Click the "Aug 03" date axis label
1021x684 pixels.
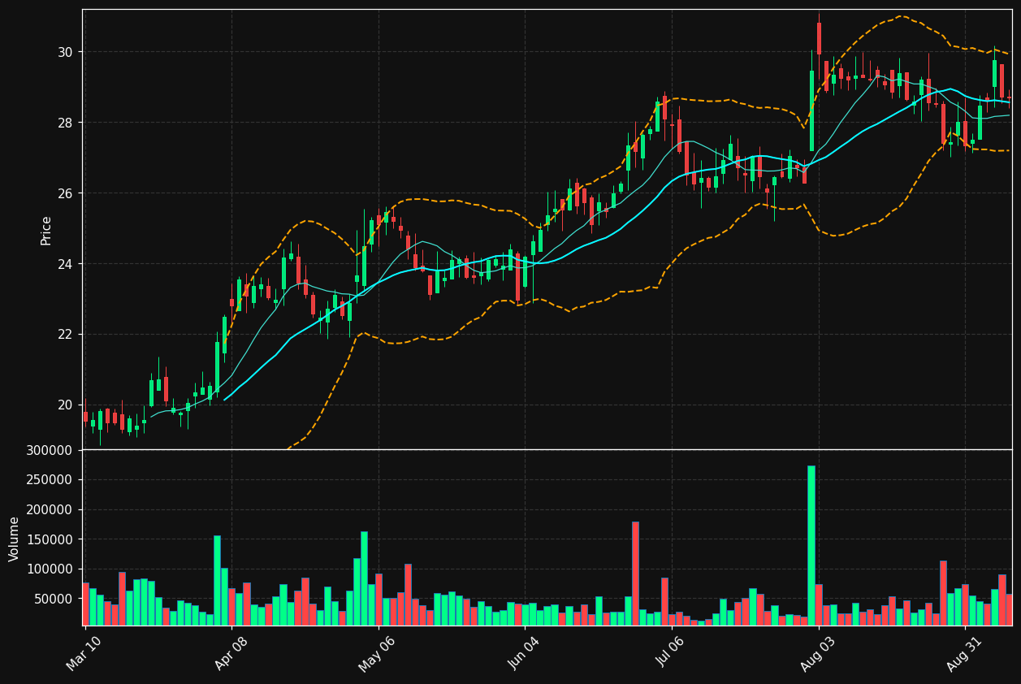coord(817,653)
